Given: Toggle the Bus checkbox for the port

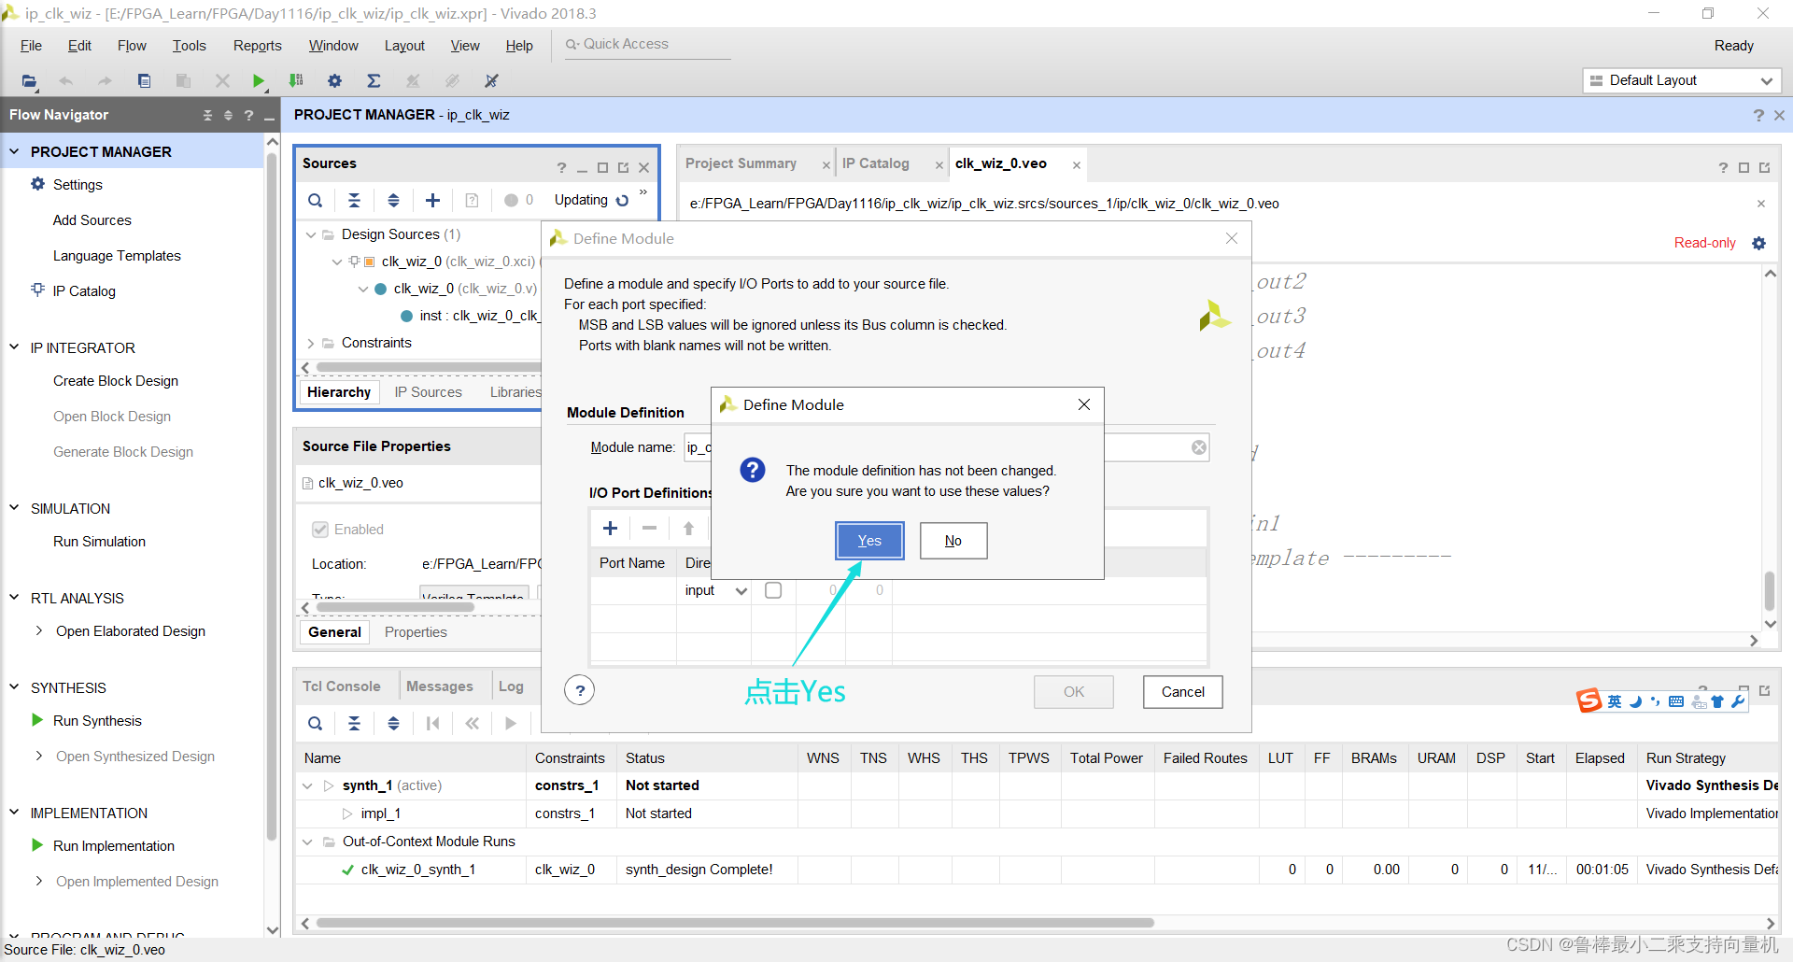Looking at the screenshot, I should pos(773,590).
